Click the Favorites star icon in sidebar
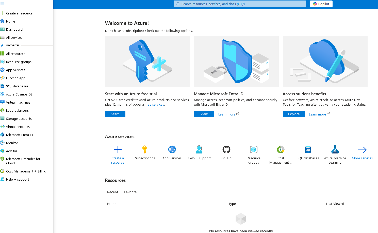 point(2,45)
